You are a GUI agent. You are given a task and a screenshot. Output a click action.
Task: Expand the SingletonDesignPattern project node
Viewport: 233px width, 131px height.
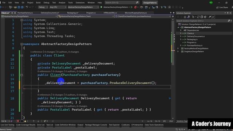(178, 52)
